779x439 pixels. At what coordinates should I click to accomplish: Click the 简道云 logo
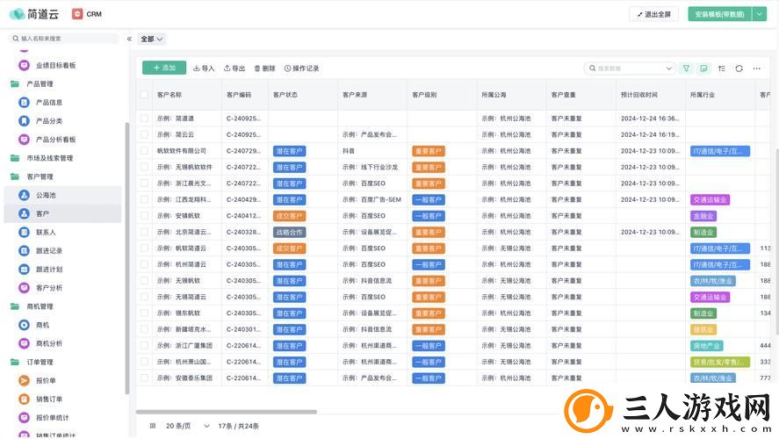(x=33, y=14)
